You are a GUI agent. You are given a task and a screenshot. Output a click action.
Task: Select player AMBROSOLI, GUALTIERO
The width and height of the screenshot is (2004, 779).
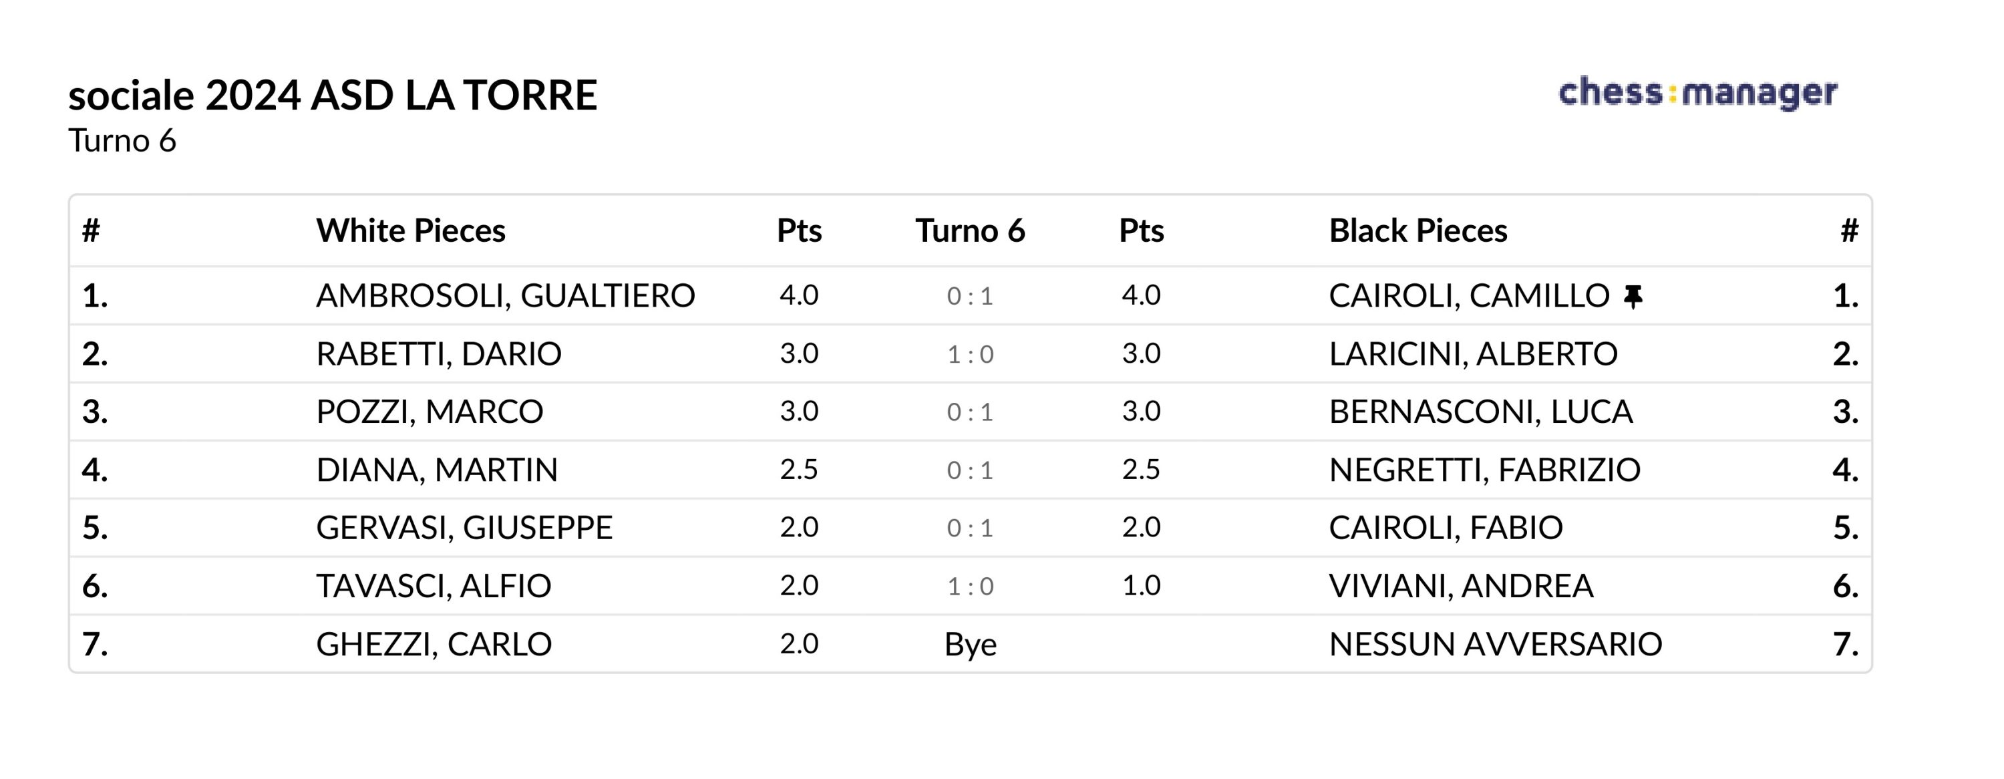pyautogui.click(x=505, y=296)
